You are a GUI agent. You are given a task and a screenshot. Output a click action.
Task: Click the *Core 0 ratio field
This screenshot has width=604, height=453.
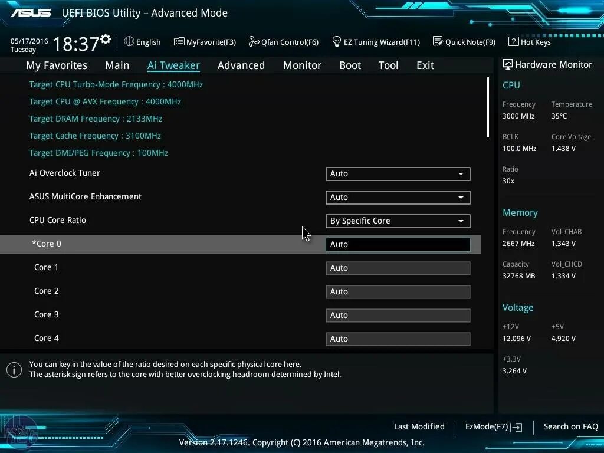tap(398, 245)
